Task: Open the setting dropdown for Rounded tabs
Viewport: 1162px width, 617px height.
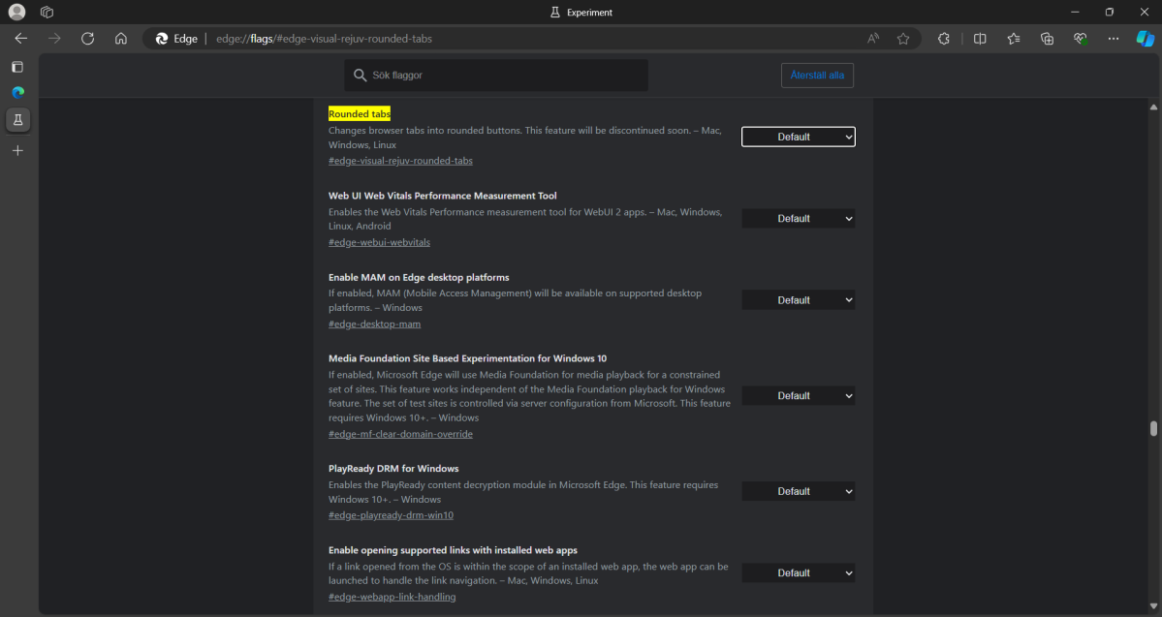Action: click(798, 137)
